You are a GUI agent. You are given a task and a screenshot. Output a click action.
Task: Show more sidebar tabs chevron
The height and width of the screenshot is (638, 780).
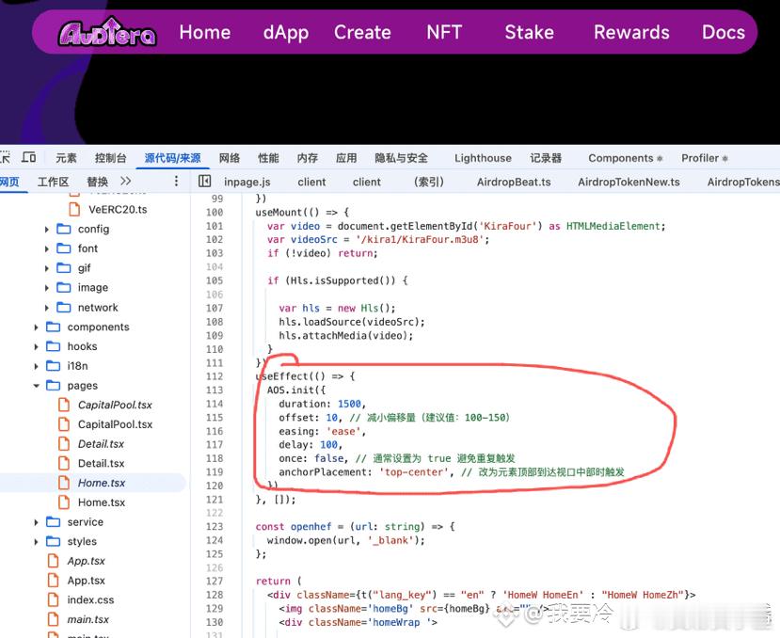click(126, 181)
